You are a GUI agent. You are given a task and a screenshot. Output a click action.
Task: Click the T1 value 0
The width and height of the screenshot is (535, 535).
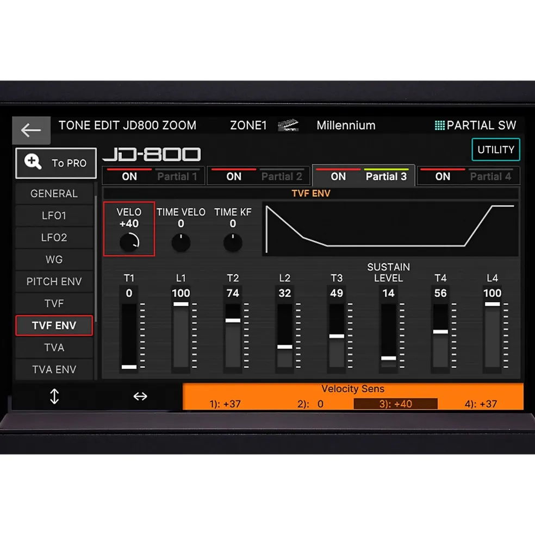(129, 293)
